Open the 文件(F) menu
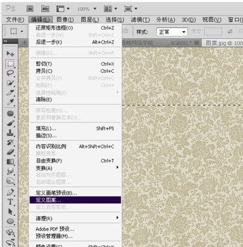 click(x=15, y=20)
